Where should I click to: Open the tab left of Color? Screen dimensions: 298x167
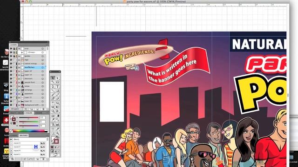pyautogui.click(x=16, y=113)
